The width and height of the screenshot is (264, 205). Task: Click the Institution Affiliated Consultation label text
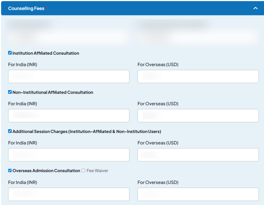46,53
